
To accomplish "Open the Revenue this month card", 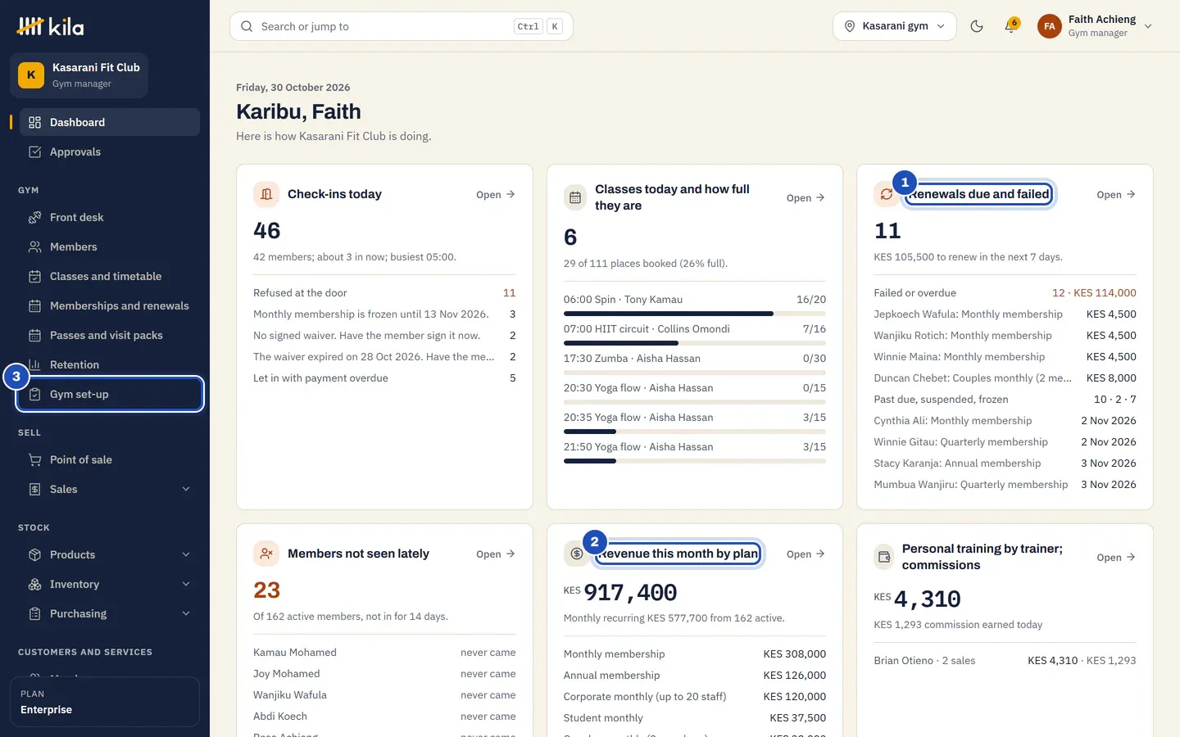I will [806, 554].
